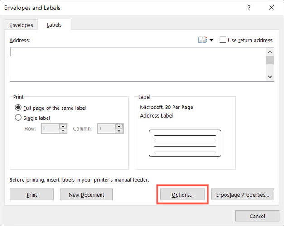
Task: Open the address book dropdown arrow
Action: (211, 40)
